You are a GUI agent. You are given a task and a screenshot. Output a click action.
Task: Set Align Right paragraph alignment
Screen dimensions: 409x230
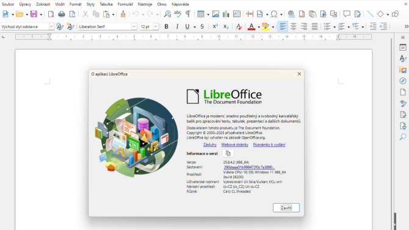tap(304, 27)
